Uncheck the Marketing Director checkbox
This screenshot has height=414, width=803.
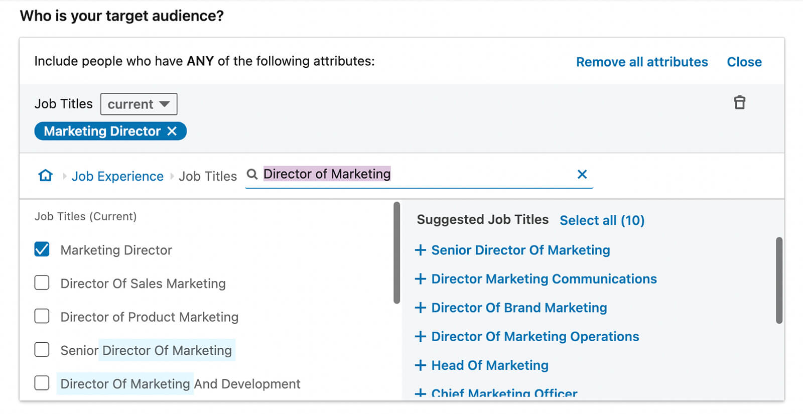pos(42,249)
